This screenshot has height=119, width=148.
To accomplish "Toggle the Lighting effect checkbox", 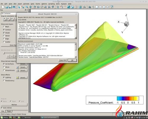I will (x=4, y=77).
